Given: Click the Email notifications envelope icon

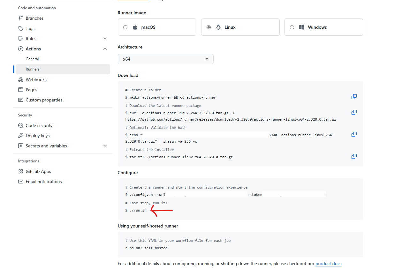Looking at the screenshot, I should click(21, 182).
